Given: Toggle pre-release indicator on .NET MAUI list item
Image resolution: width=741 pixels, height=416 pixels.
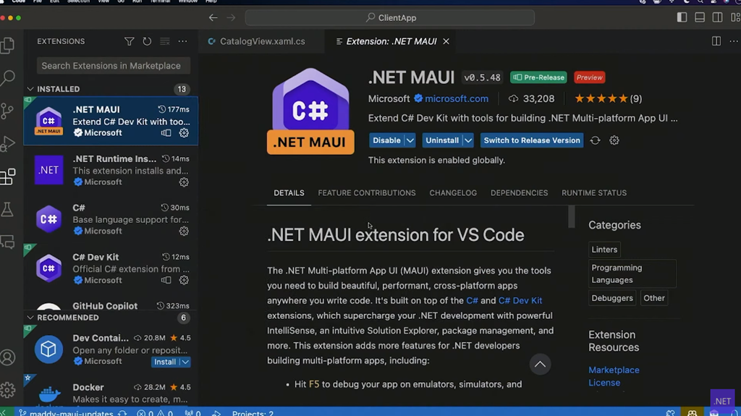Looking at the screenshot, I should pos(166,133).
